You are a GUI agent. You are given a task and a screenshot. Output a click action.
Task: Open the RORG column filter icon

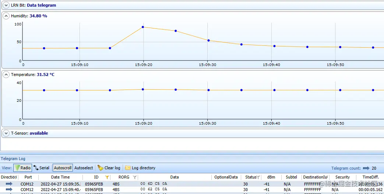point(134,177)
